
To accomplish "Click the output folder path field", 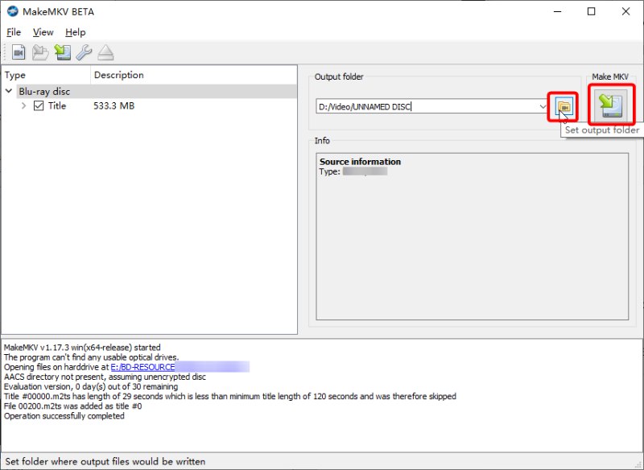I will (x=427, y=107).
